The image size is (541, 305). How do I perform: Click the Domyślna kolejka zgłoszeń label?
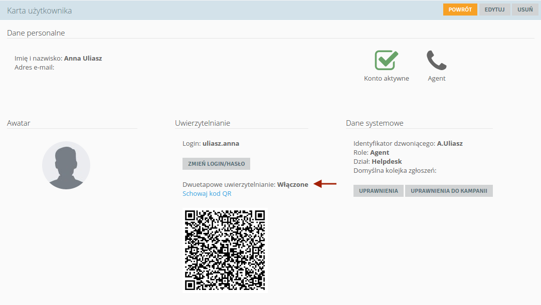pyautogui.click(x=395, y=170)
